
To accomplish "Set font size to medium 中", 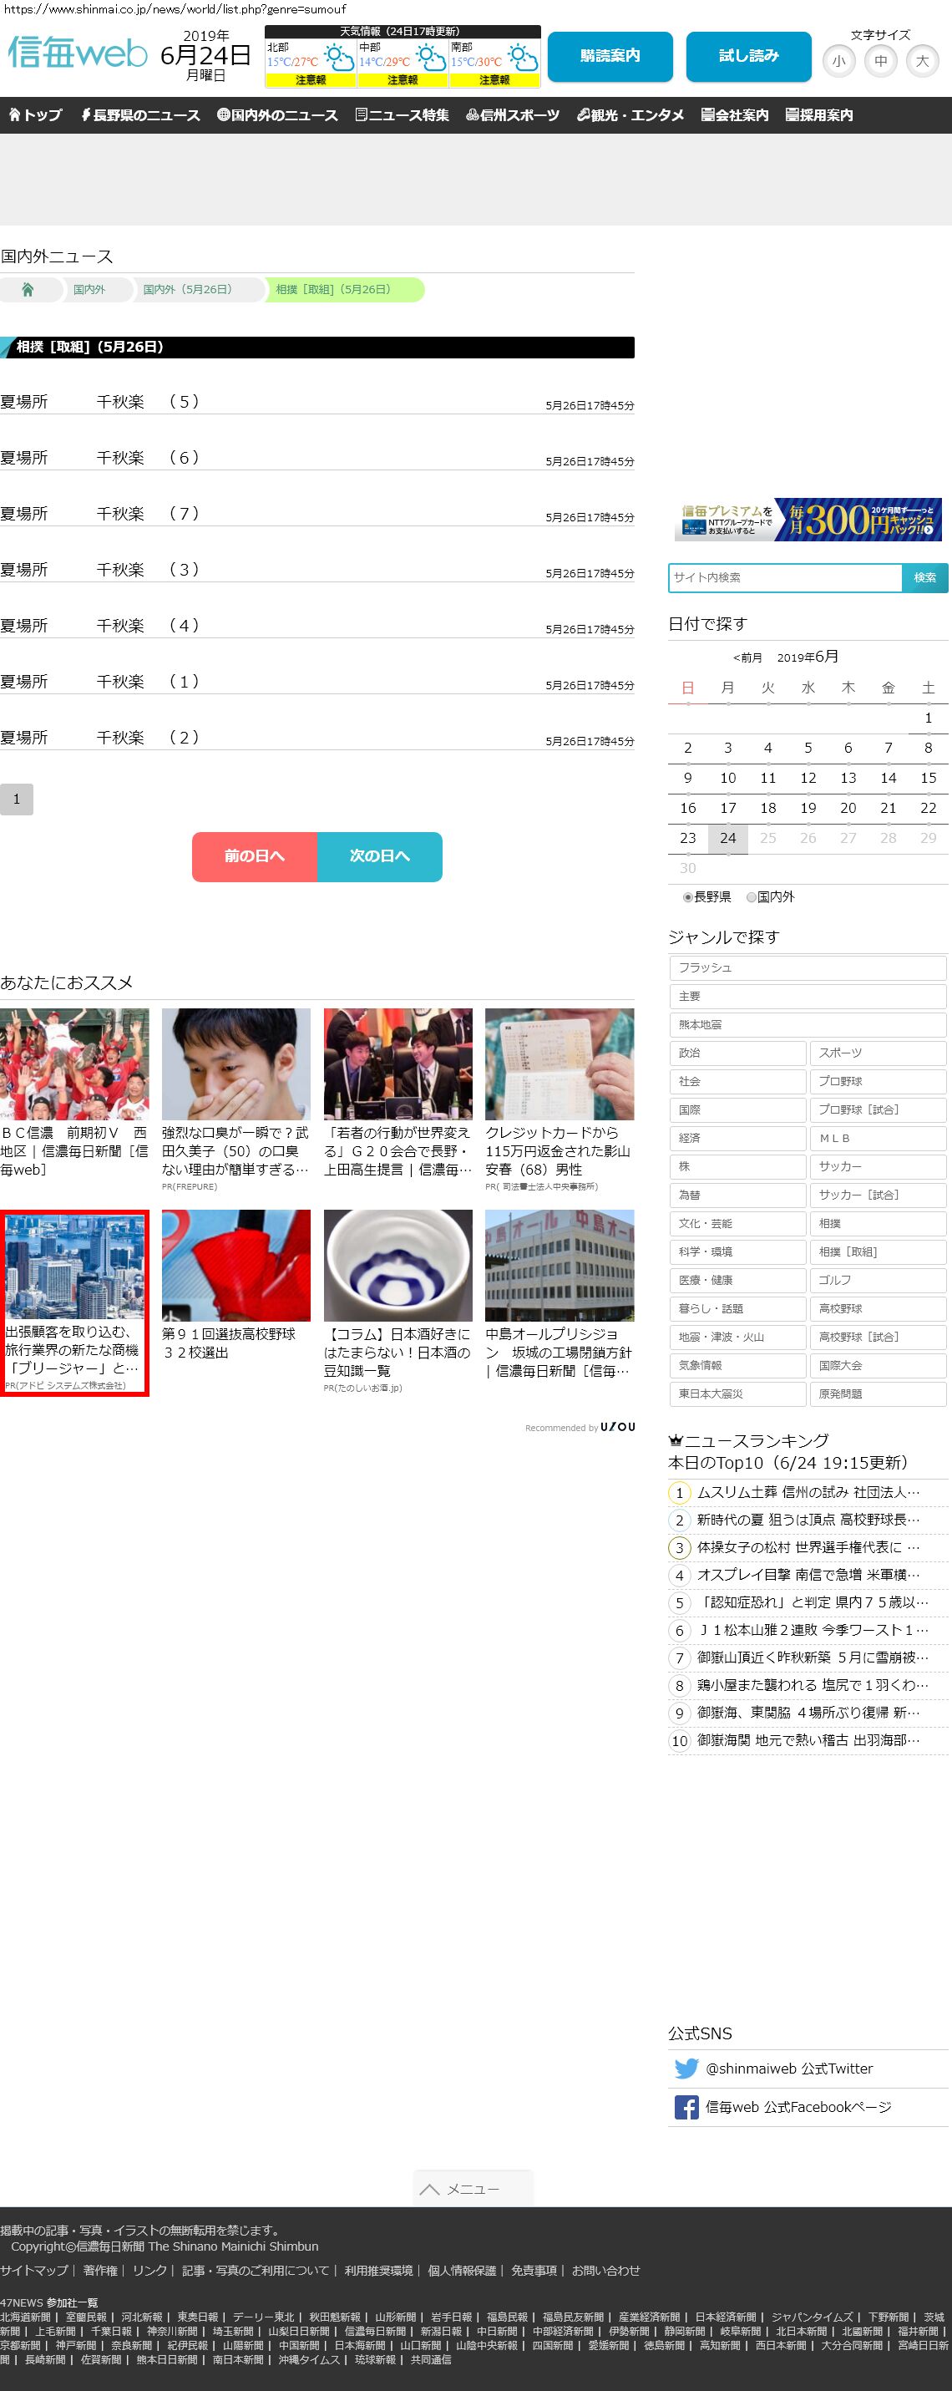I will (x=880, y=61).
